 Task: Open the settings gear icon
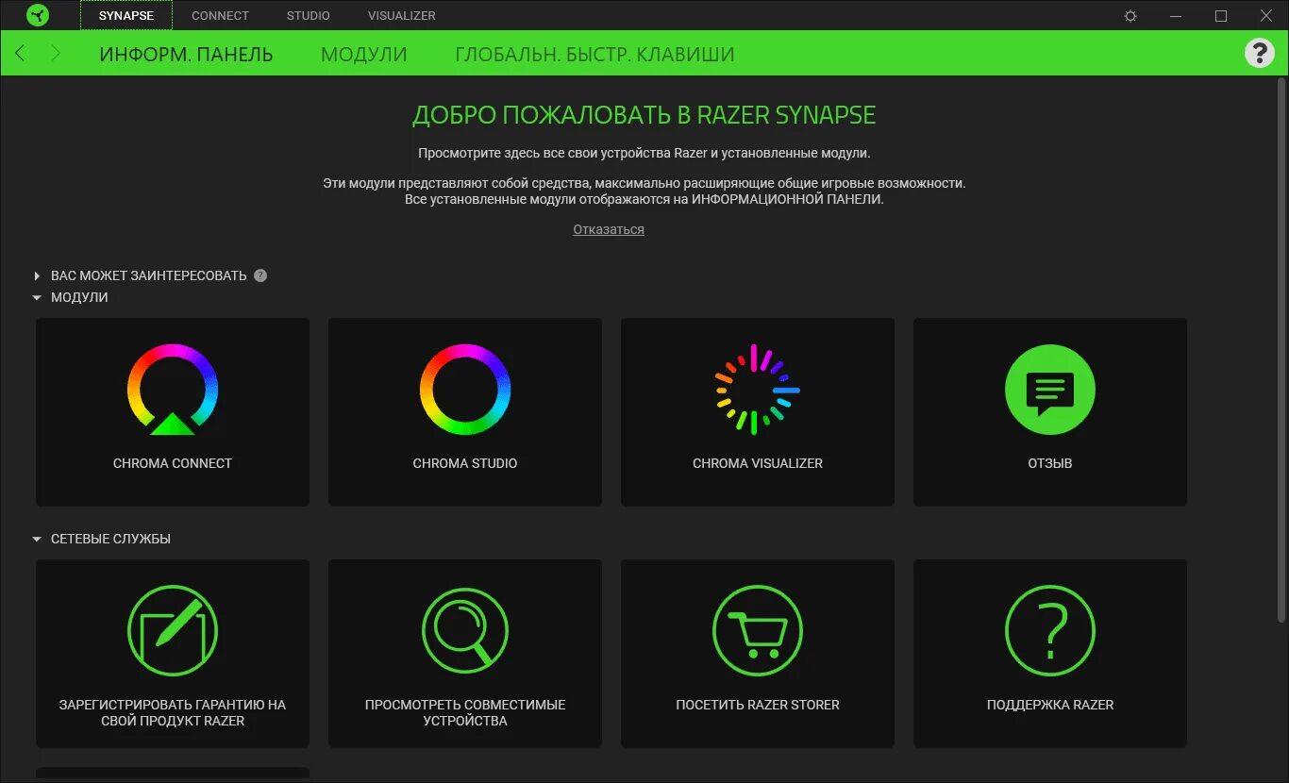click(x=1130, y=16)
